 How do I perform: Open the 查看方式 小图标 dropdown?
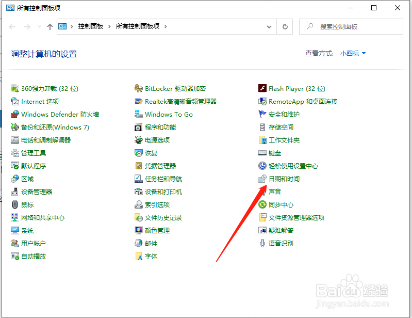click(353, 53)
